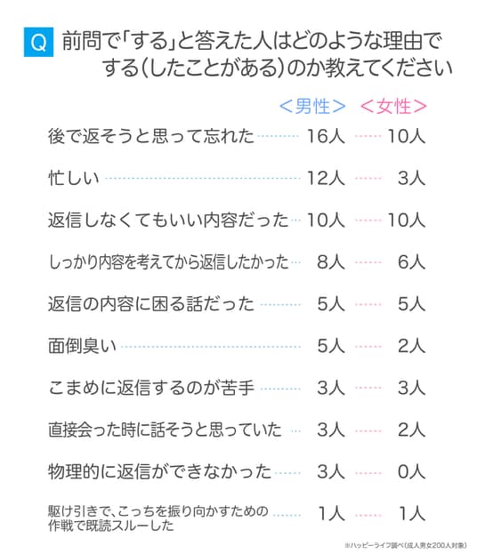Click the 0人 female value
Viewport: 477px width, 554px height.
(x=411, y=472)
